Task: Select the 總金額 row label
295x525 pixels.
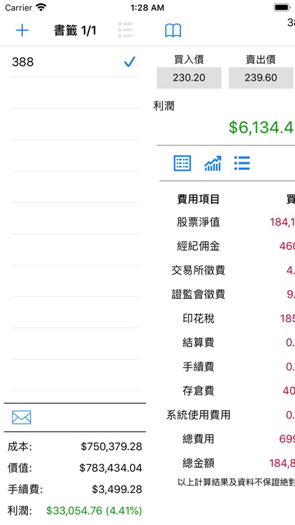Action: tap(199, 463)
